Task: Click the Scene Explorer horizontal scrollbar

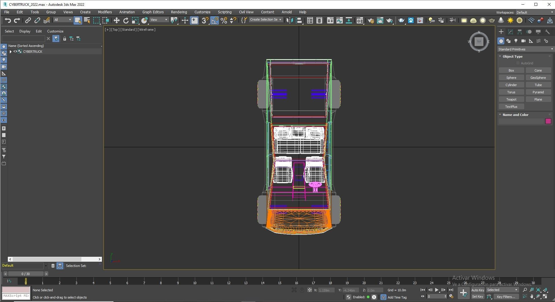Action: tap(55, 259)
